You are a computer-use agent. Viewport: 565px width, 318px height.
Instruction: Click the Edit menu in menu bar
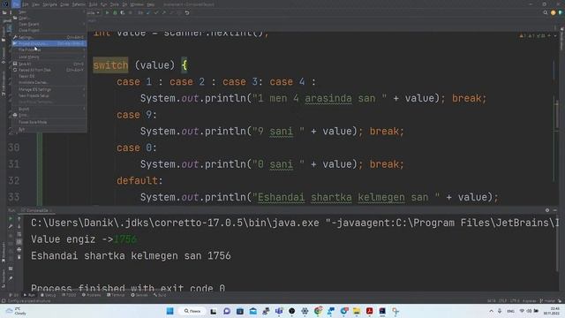click(x=25, y=4)
